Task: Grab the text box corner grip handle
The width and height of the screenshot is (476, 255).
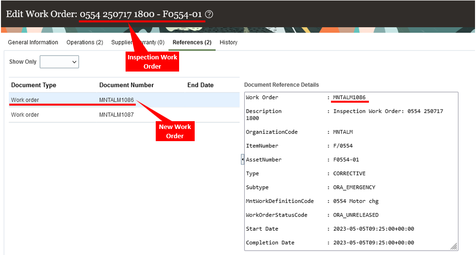Action: tap(454, 247)
